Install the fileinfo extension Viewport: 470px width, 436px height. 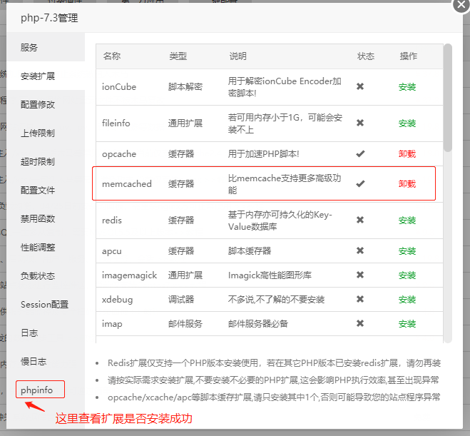(407, 123)
